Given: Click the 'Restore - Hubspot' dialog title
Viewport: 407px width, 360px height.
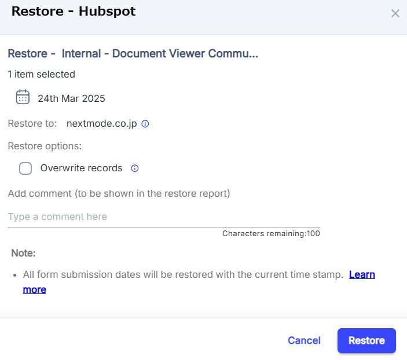Looking at the screenshot, I should coord(74,11).
